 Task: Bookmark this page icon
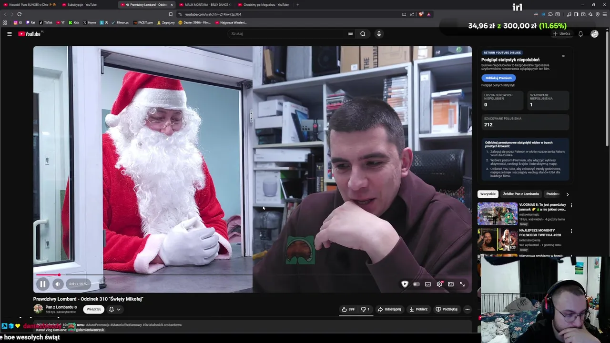click(x=171, y=14)
